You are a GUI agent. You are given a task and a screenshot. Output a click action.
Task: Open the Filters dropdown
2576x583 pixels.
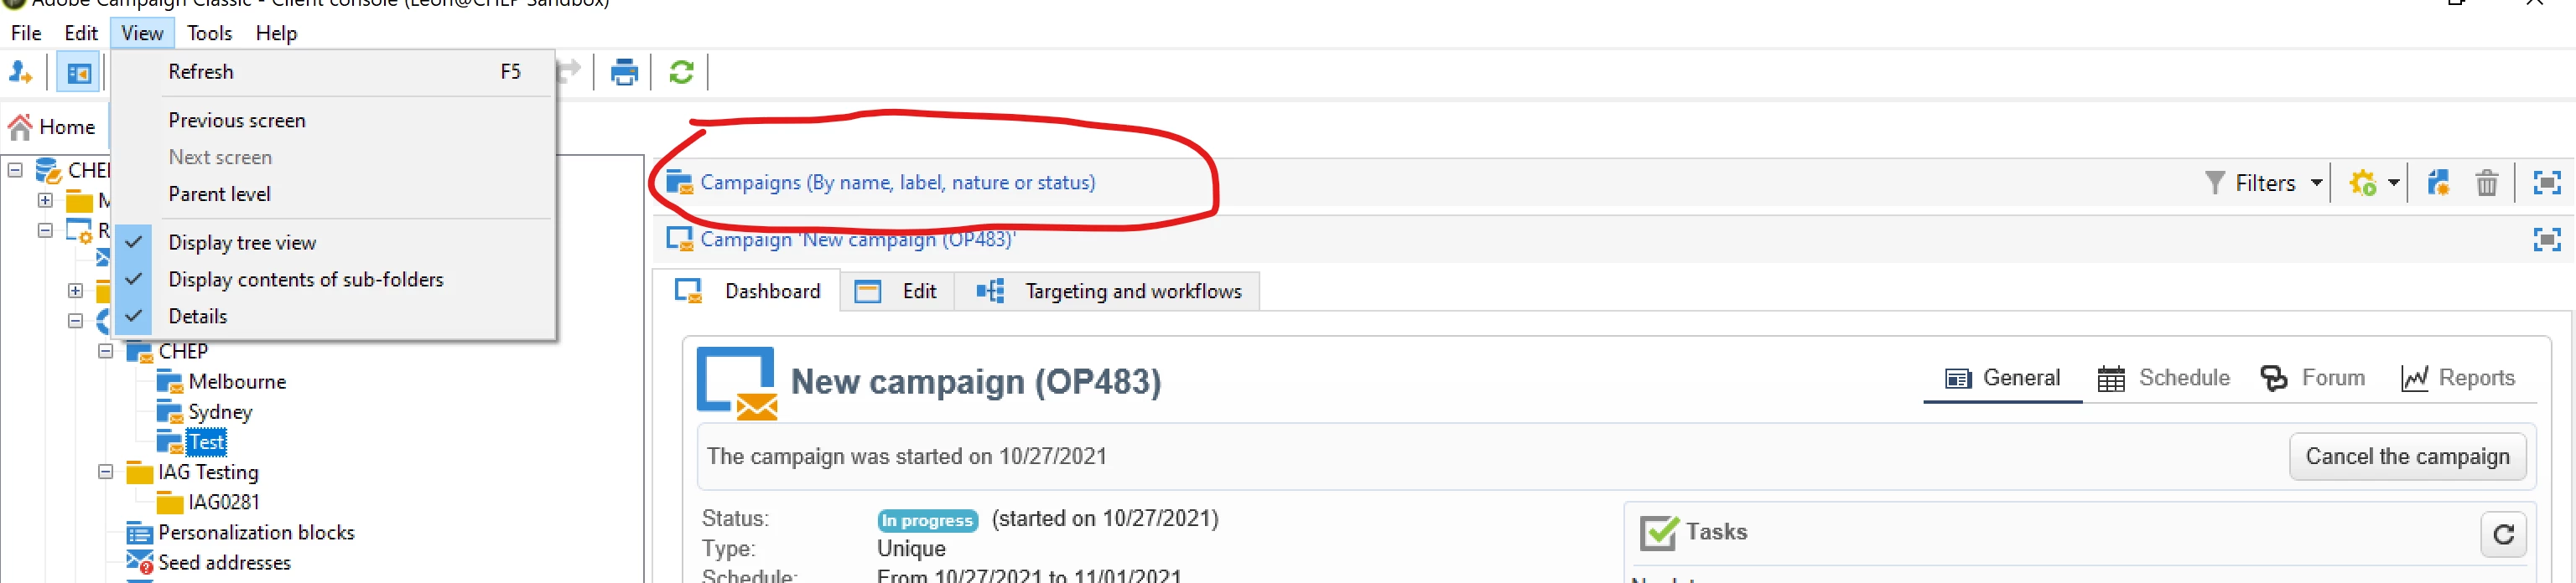[2263, 183]
